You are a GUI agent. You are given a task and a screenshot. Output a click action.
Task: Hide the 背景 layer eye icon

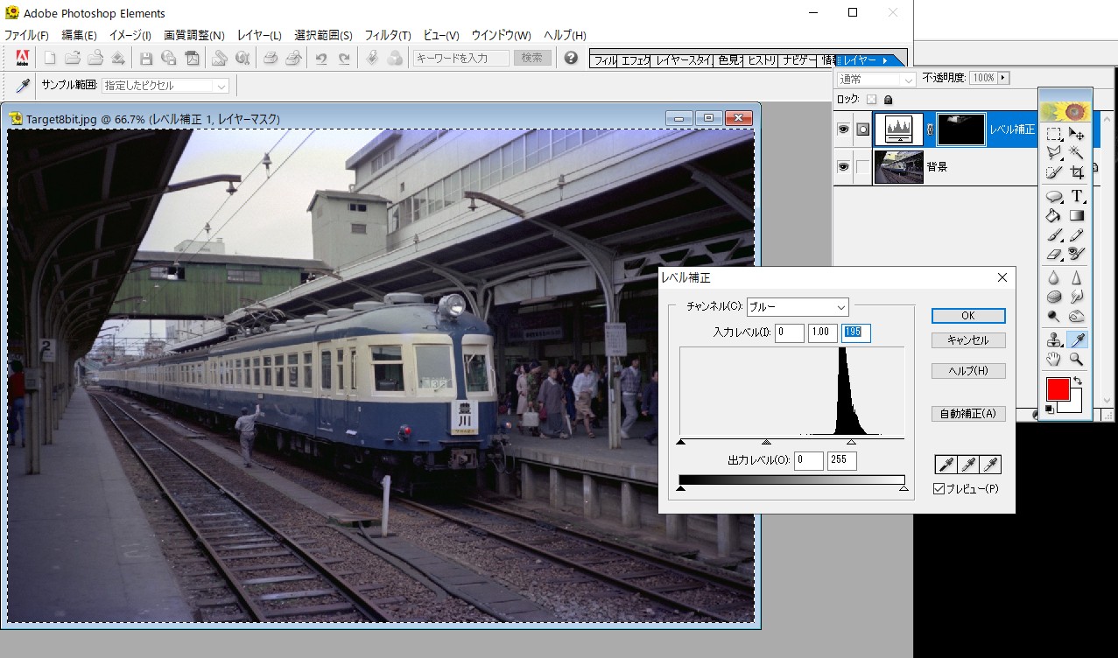[844, 166]
